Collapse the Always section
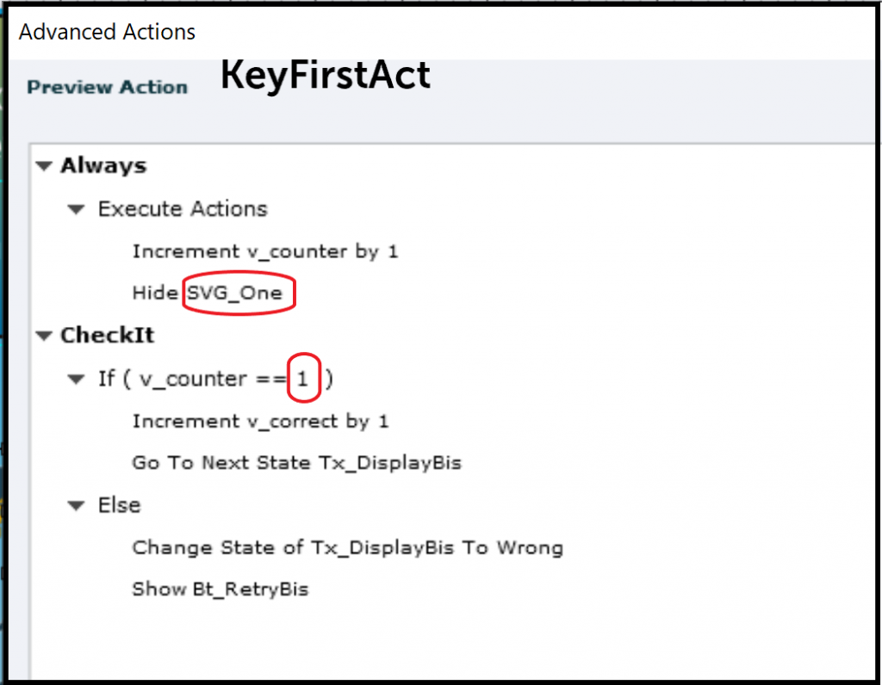This screenshot has height=685, width=882. click(43, 166)
